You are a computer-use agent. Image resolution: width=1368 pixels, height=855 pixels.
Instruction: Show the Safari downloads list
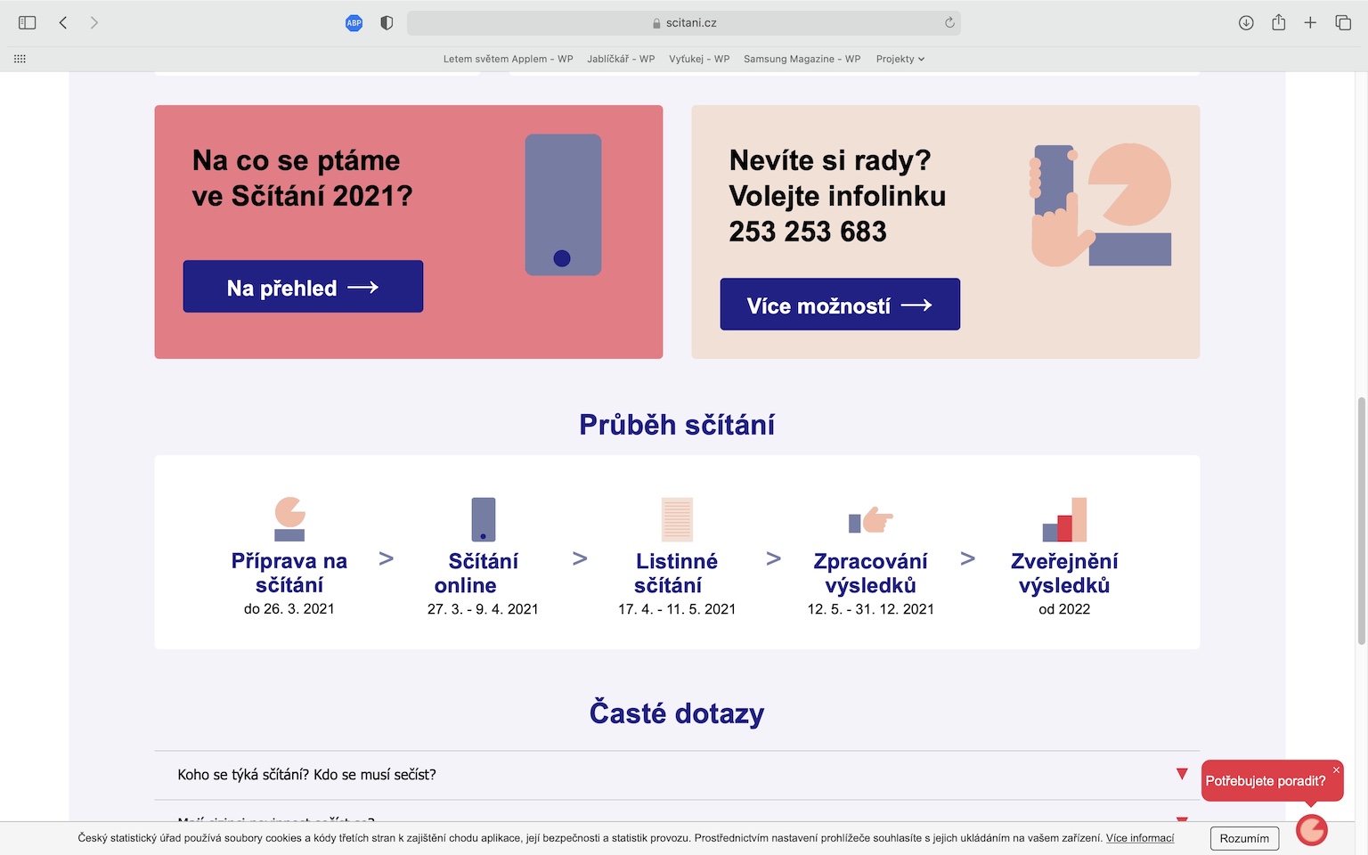pos(1246,22)
